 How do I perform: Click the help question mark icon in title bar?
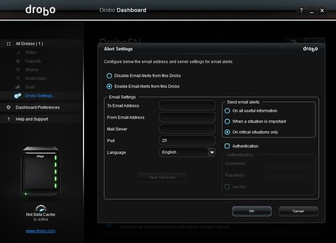click(x=301, y=11)
